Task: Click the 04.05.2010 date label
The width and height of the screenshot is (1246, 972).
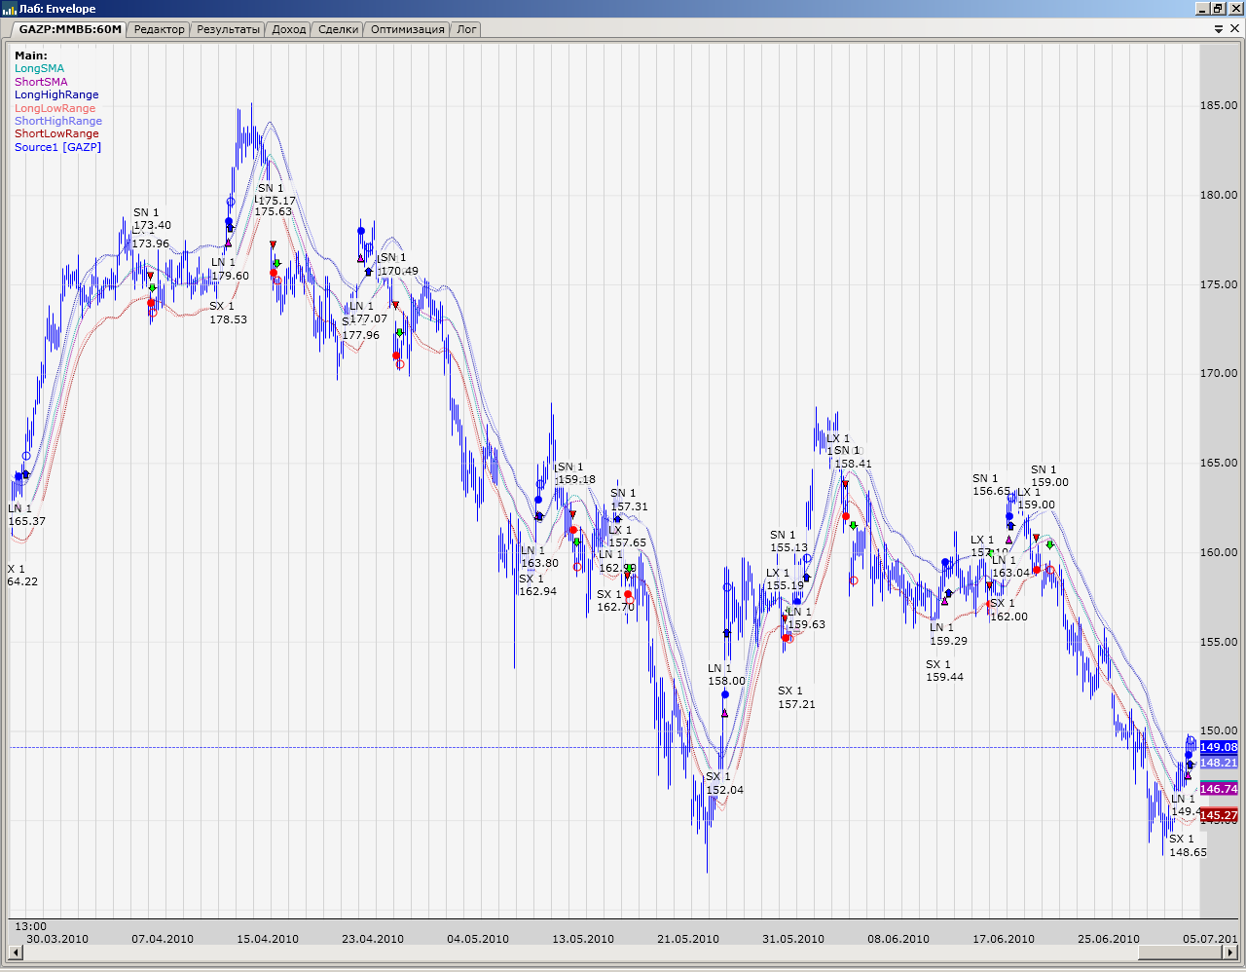Action: pyautogui.click(x=478, y=939)
